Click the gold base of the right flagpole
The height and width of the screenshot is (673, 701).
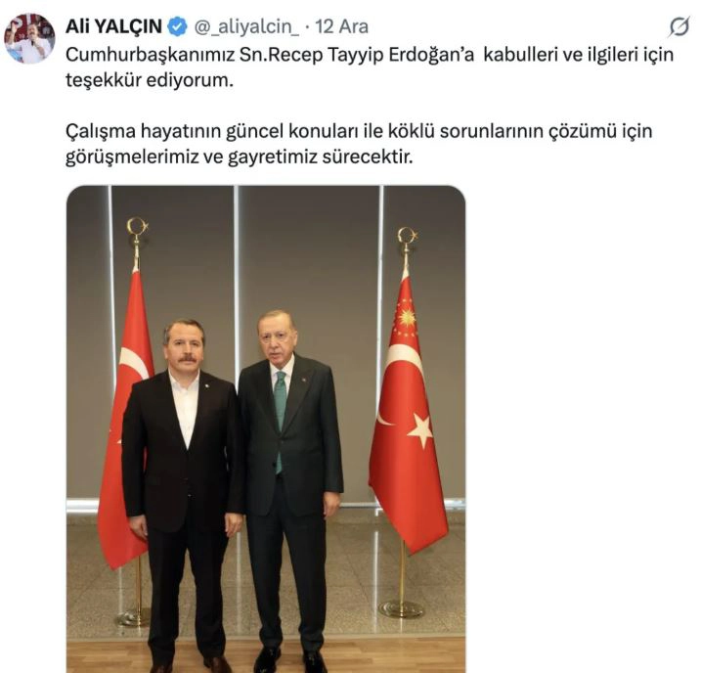pyautogui.click(x=402, y=609)
